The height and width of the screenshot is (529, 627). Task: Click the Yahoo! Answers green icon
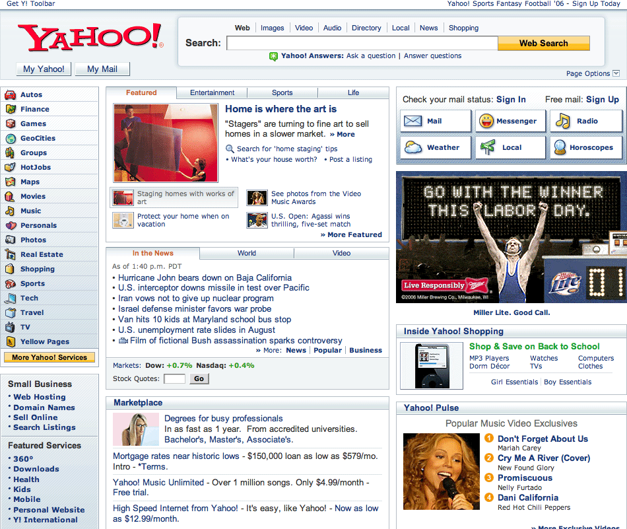pyautogui.click(x=273, y=56)
